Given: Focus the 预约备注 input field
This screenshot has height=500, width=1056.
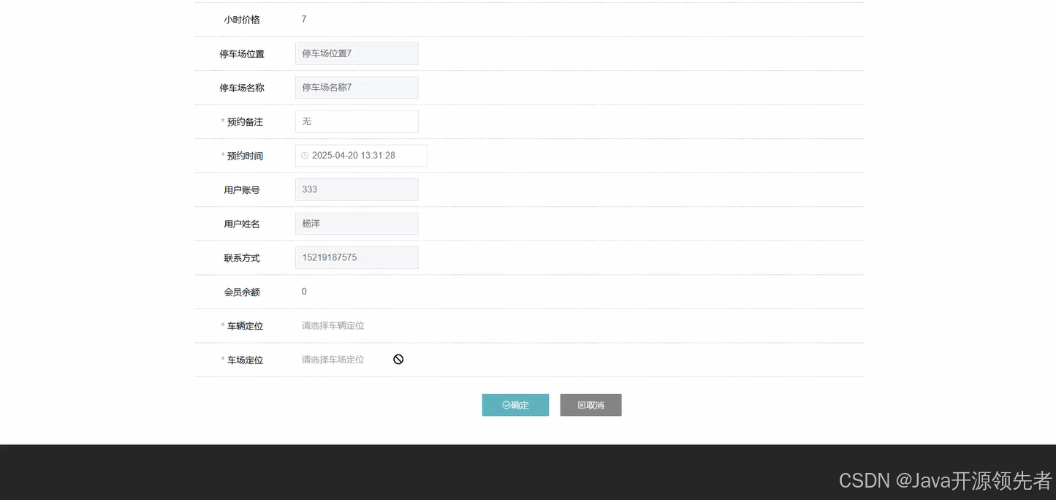Looking at the screenshot, I should (357, 121).
